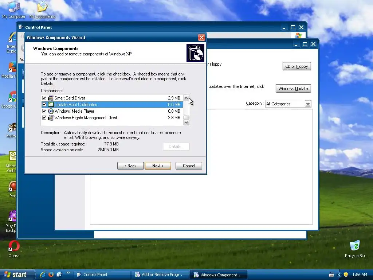This screenshot has width=373, height=280.
Task: Open My Computer desktop icon
Action: tap(14, 9)
